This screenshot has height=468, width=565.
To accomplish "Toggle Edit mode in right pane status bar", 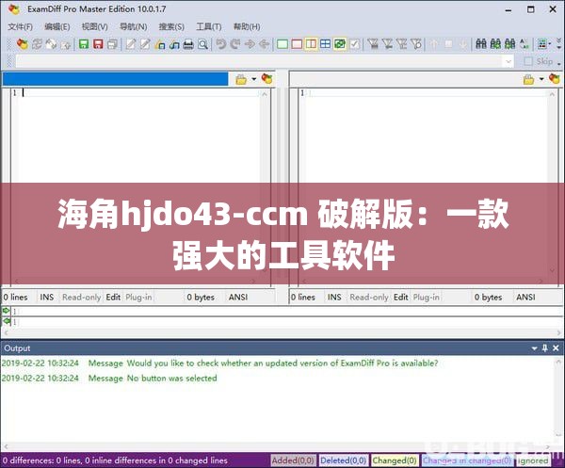I will pyautogui.click(x=401, y=298).
